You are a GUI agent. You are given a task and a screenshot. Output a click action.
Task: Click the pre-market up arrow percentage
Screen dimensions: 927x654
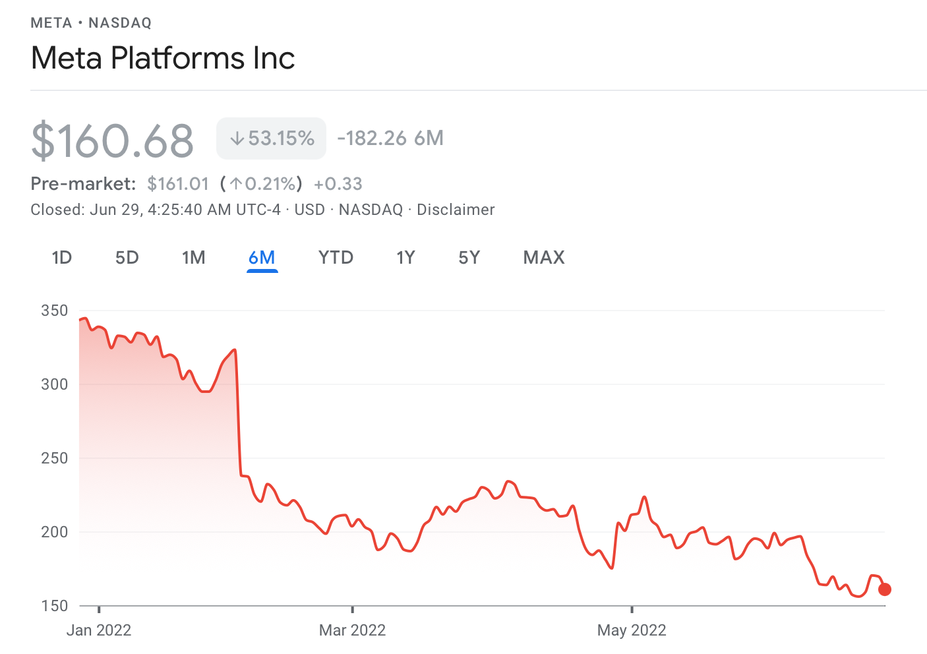point(261,183)
